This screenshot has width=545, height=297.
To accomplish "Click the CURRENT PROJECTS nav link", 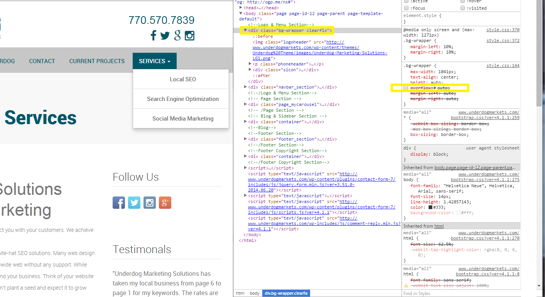I will pyautogui.click(x=97, y=61).
